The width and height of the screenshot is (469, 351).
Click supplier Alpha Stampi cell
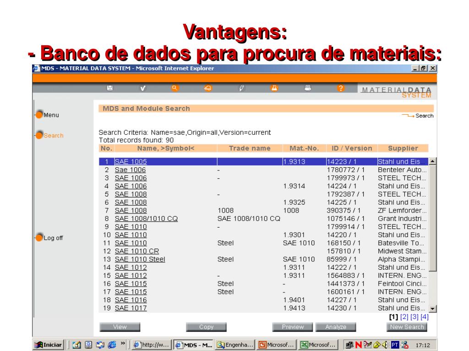click(401, 259)
